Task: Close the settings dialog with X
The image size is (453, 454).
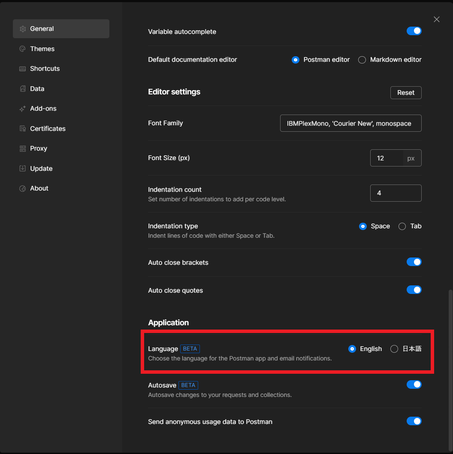Action: 437,19
